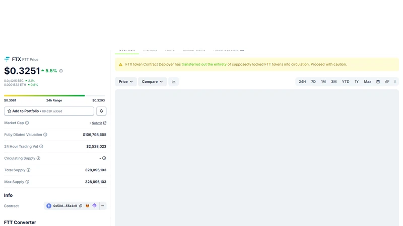
Task: Click the yellow warning triangle icon
Action: (x=120, y=65)
